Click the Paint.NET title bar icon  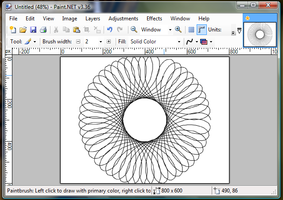click(x=9, y=7)
